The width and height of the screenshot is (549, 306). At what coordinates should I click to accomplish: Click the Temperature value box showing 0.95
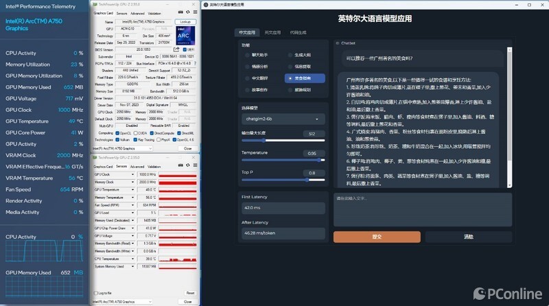[x=312, y=154]
